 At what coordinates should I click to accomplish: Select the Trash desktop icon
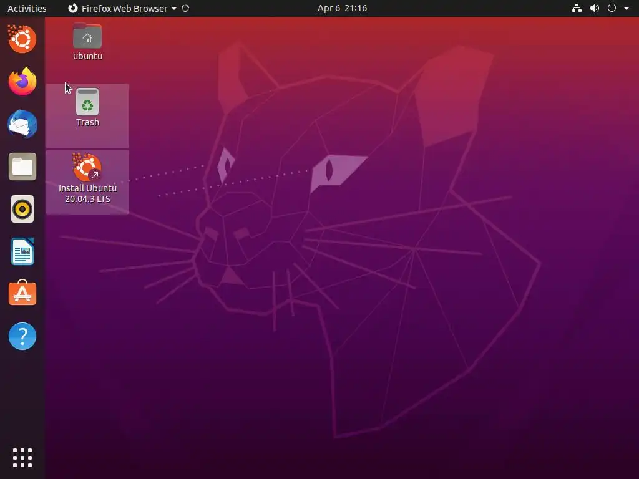tap(87, 107)
